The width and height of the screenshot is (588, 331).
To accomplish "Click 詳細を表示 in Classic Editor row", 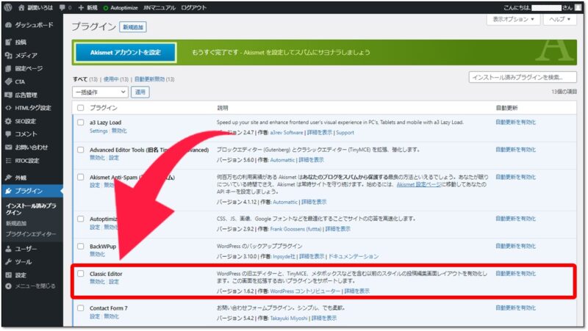I will pyautogui.click(x=357, y=291).
